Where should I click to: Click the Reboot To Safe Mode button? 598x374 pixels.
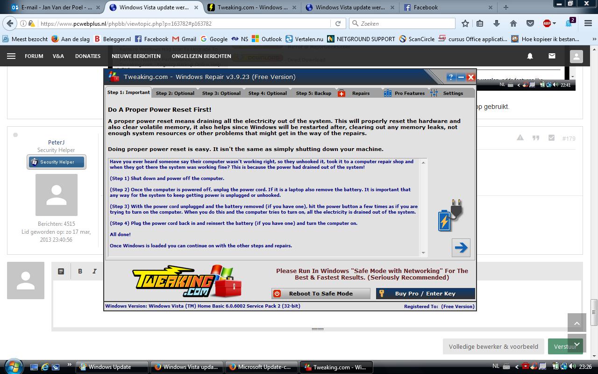point(321,294)
